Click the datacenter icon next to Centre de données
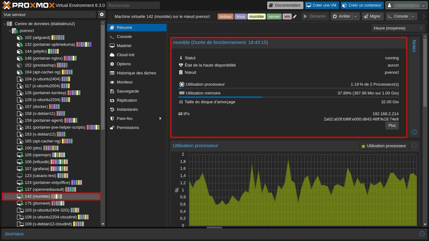429x241 pixels. (9, 24)
